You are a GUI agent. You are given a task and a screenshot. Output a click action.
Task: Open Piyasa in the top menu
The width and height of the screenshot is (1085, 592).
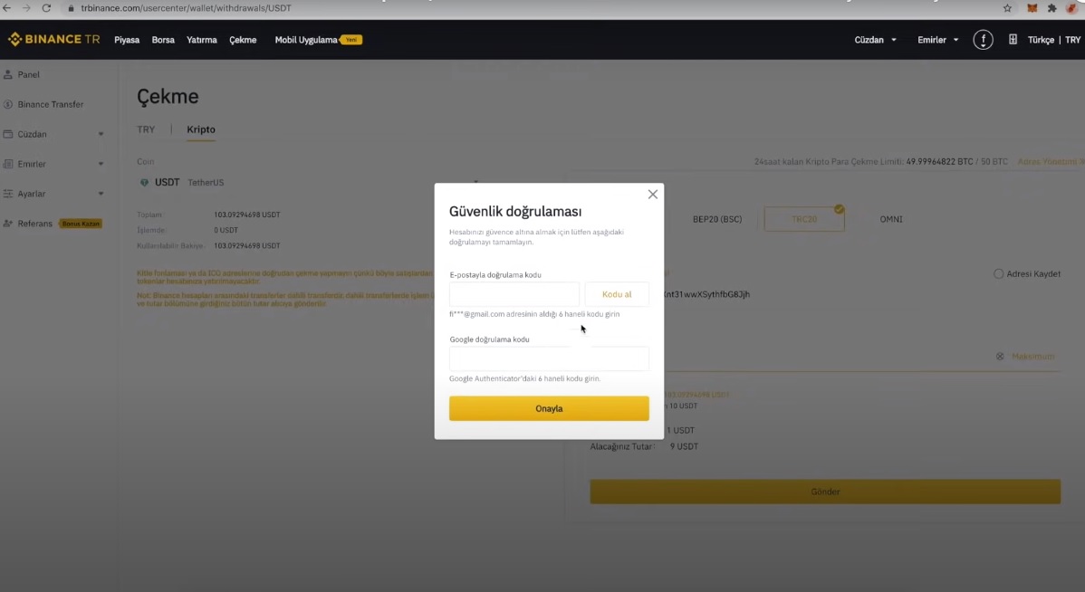(x=127, y=40)
